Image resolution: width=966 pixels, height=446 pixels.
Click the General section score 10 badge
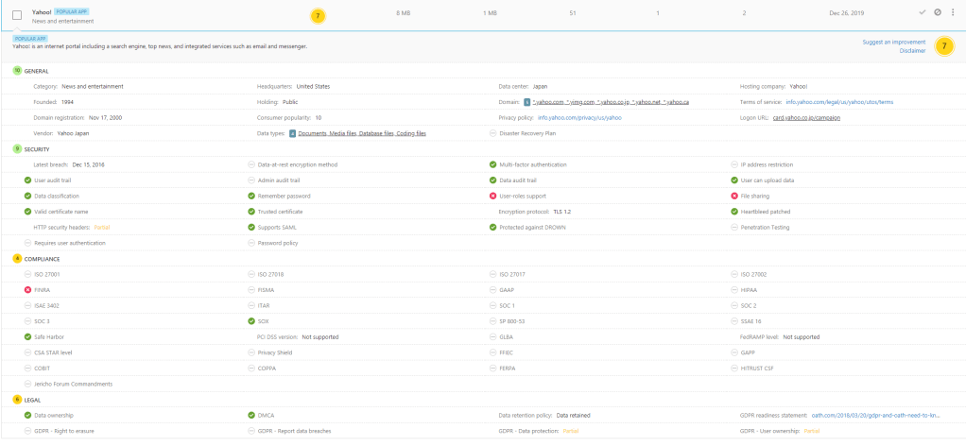point(17,71)
